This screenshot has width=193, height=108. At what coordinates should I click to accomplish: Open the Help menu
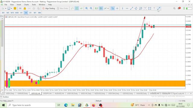(x=50, y=4)
